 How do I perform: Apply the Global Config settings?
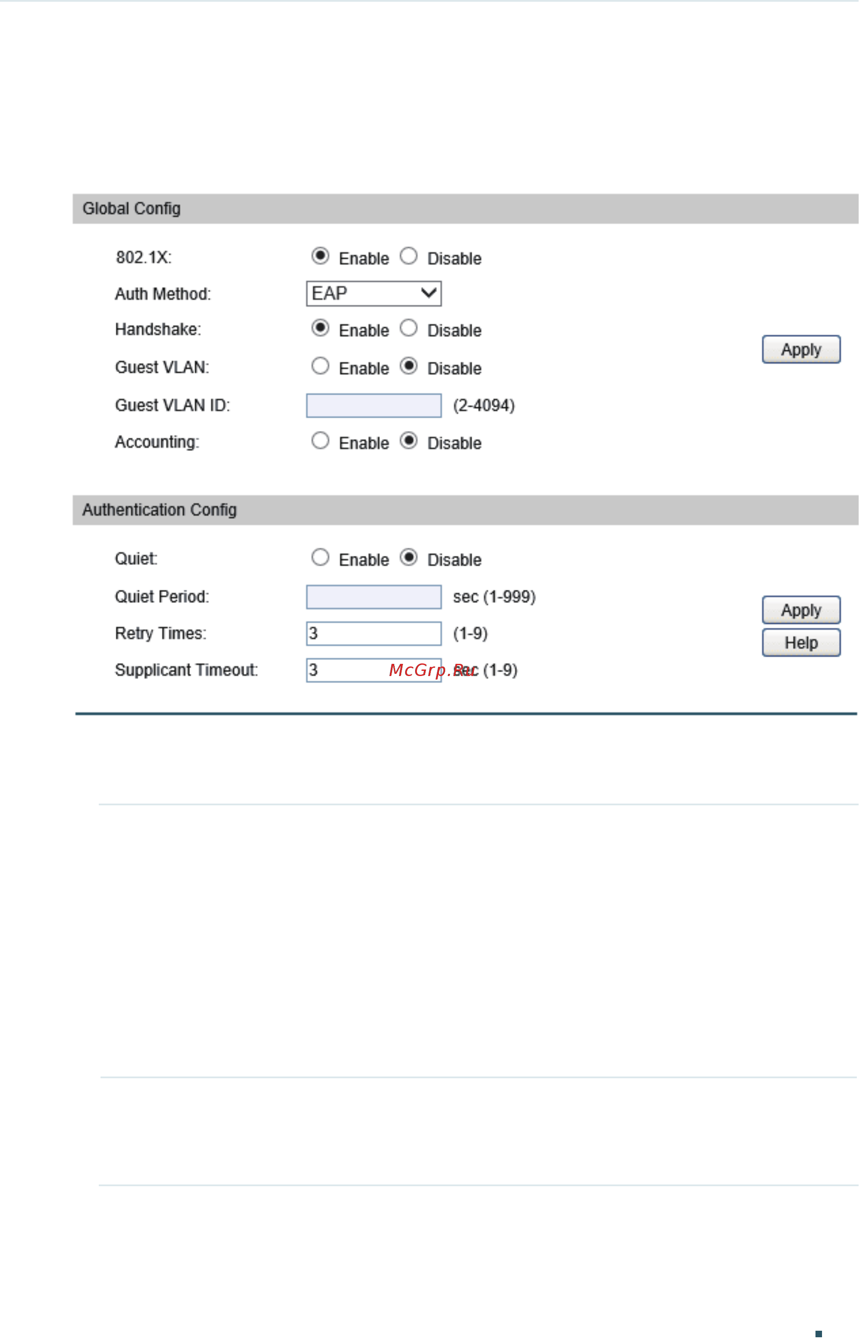801,349
